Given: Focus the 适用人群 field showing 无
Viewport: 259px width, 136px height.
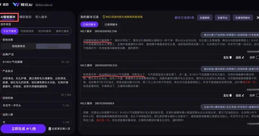Looking at the screenshot, I should (36, 122).
